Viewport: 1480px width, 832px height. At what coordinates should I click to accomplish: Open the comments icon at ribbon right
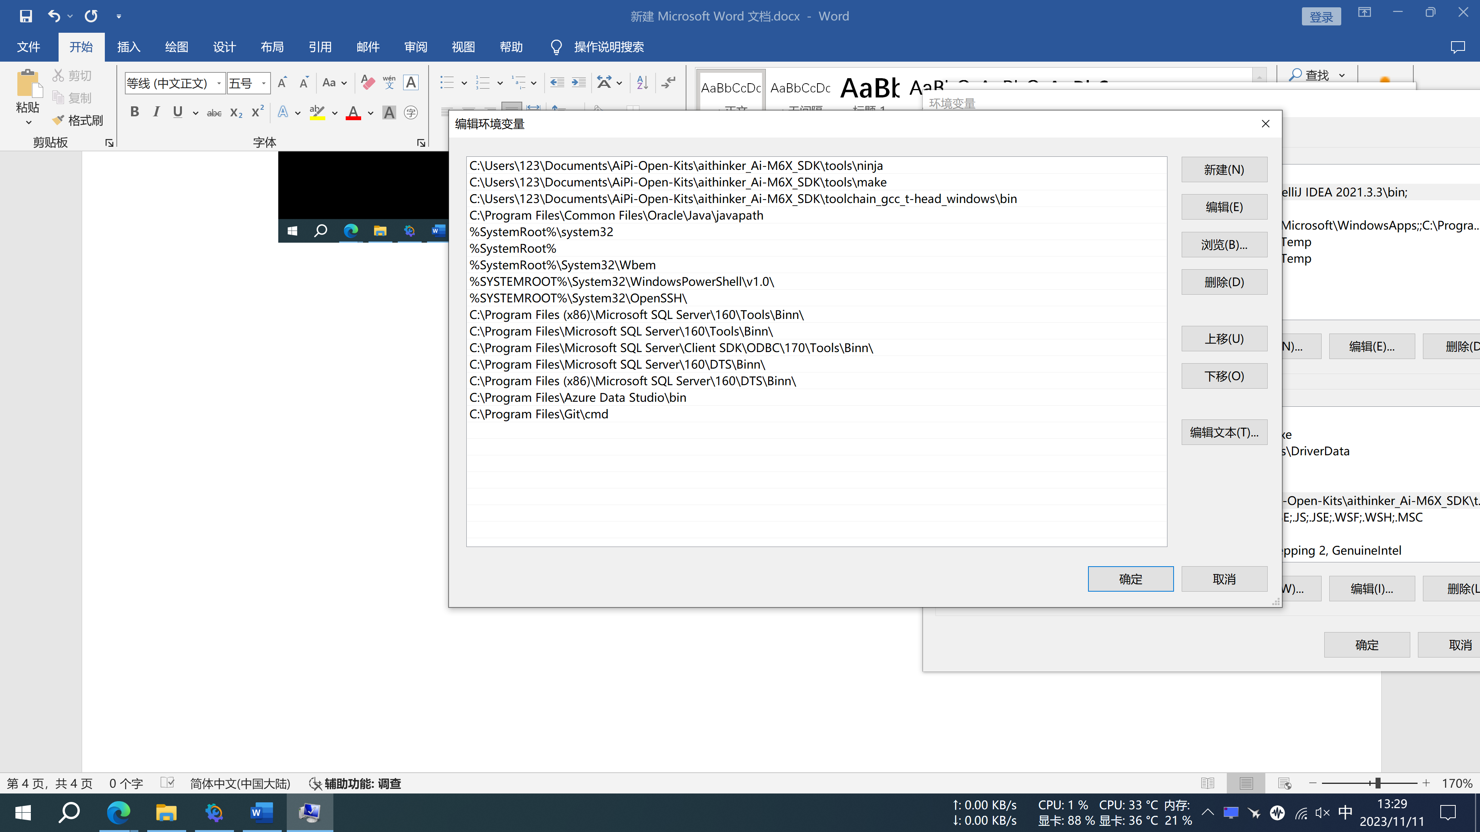click(x=1458, y=47)
